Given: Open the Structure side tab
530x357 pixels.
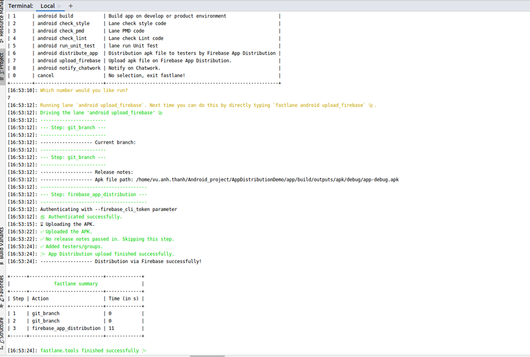Looking at the screenshot, I should 2,333.
